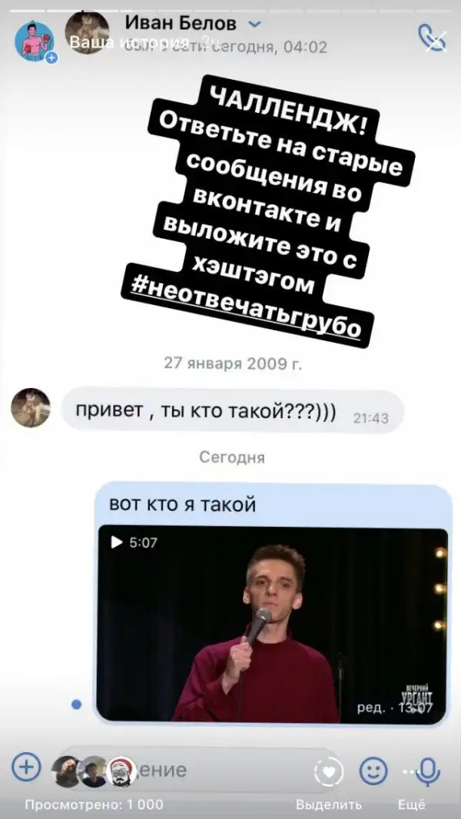Select the message 'привет, ты кто такой???)))'
The image size is (461, 819).
(x=232, y=410)
